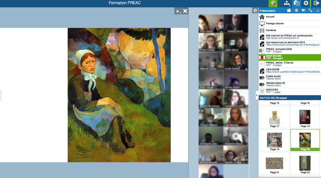This screenshot has height=178, width=321.
Task: Click the Formation PREAC title
Action: (x=124, y=3)
